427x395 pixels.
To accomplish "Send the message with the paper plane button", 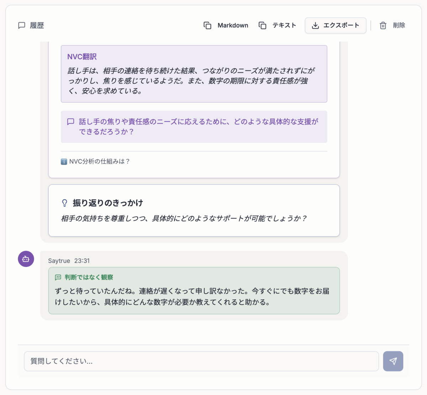I will 393,361.
